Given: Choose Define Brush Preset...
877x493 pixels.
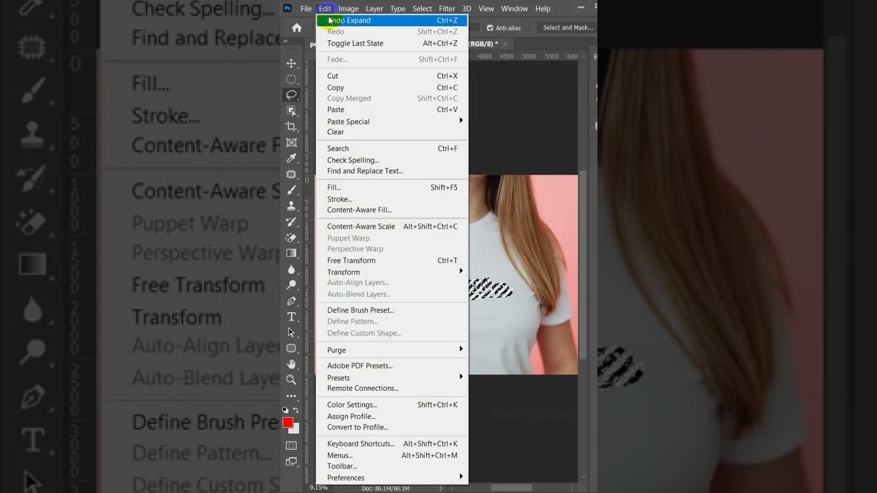Looking at the screenshot, I should click(392, 310).
